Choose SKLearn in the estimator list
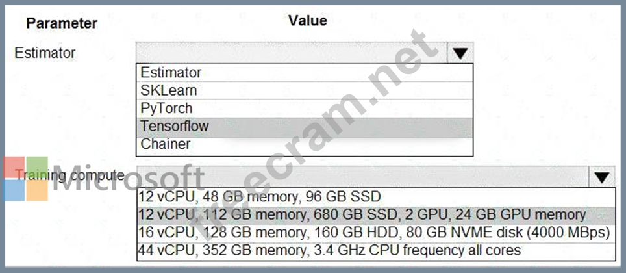This screenshot has width=626, height=273. (169, 90)
